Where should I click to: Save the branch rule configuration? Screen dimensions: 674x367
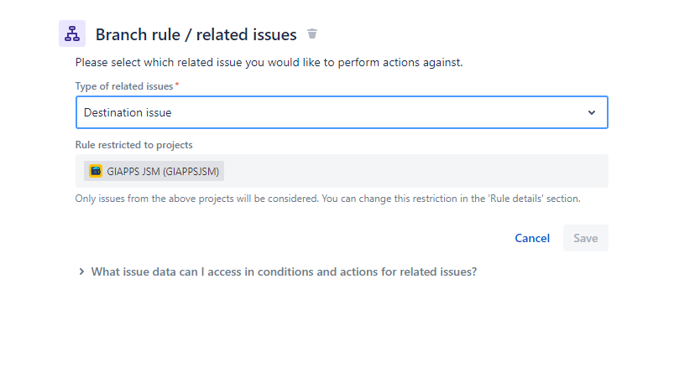pos(585,238)
